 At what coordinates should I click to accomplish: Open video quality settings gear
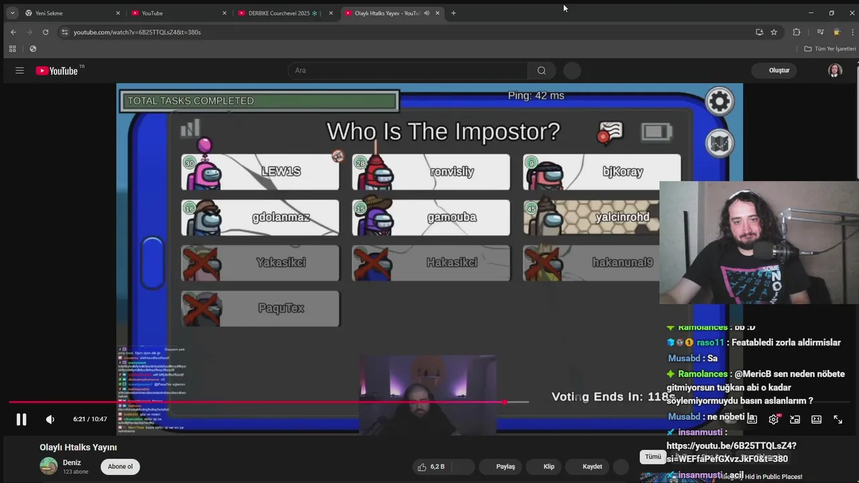click(x=774, y=419)
